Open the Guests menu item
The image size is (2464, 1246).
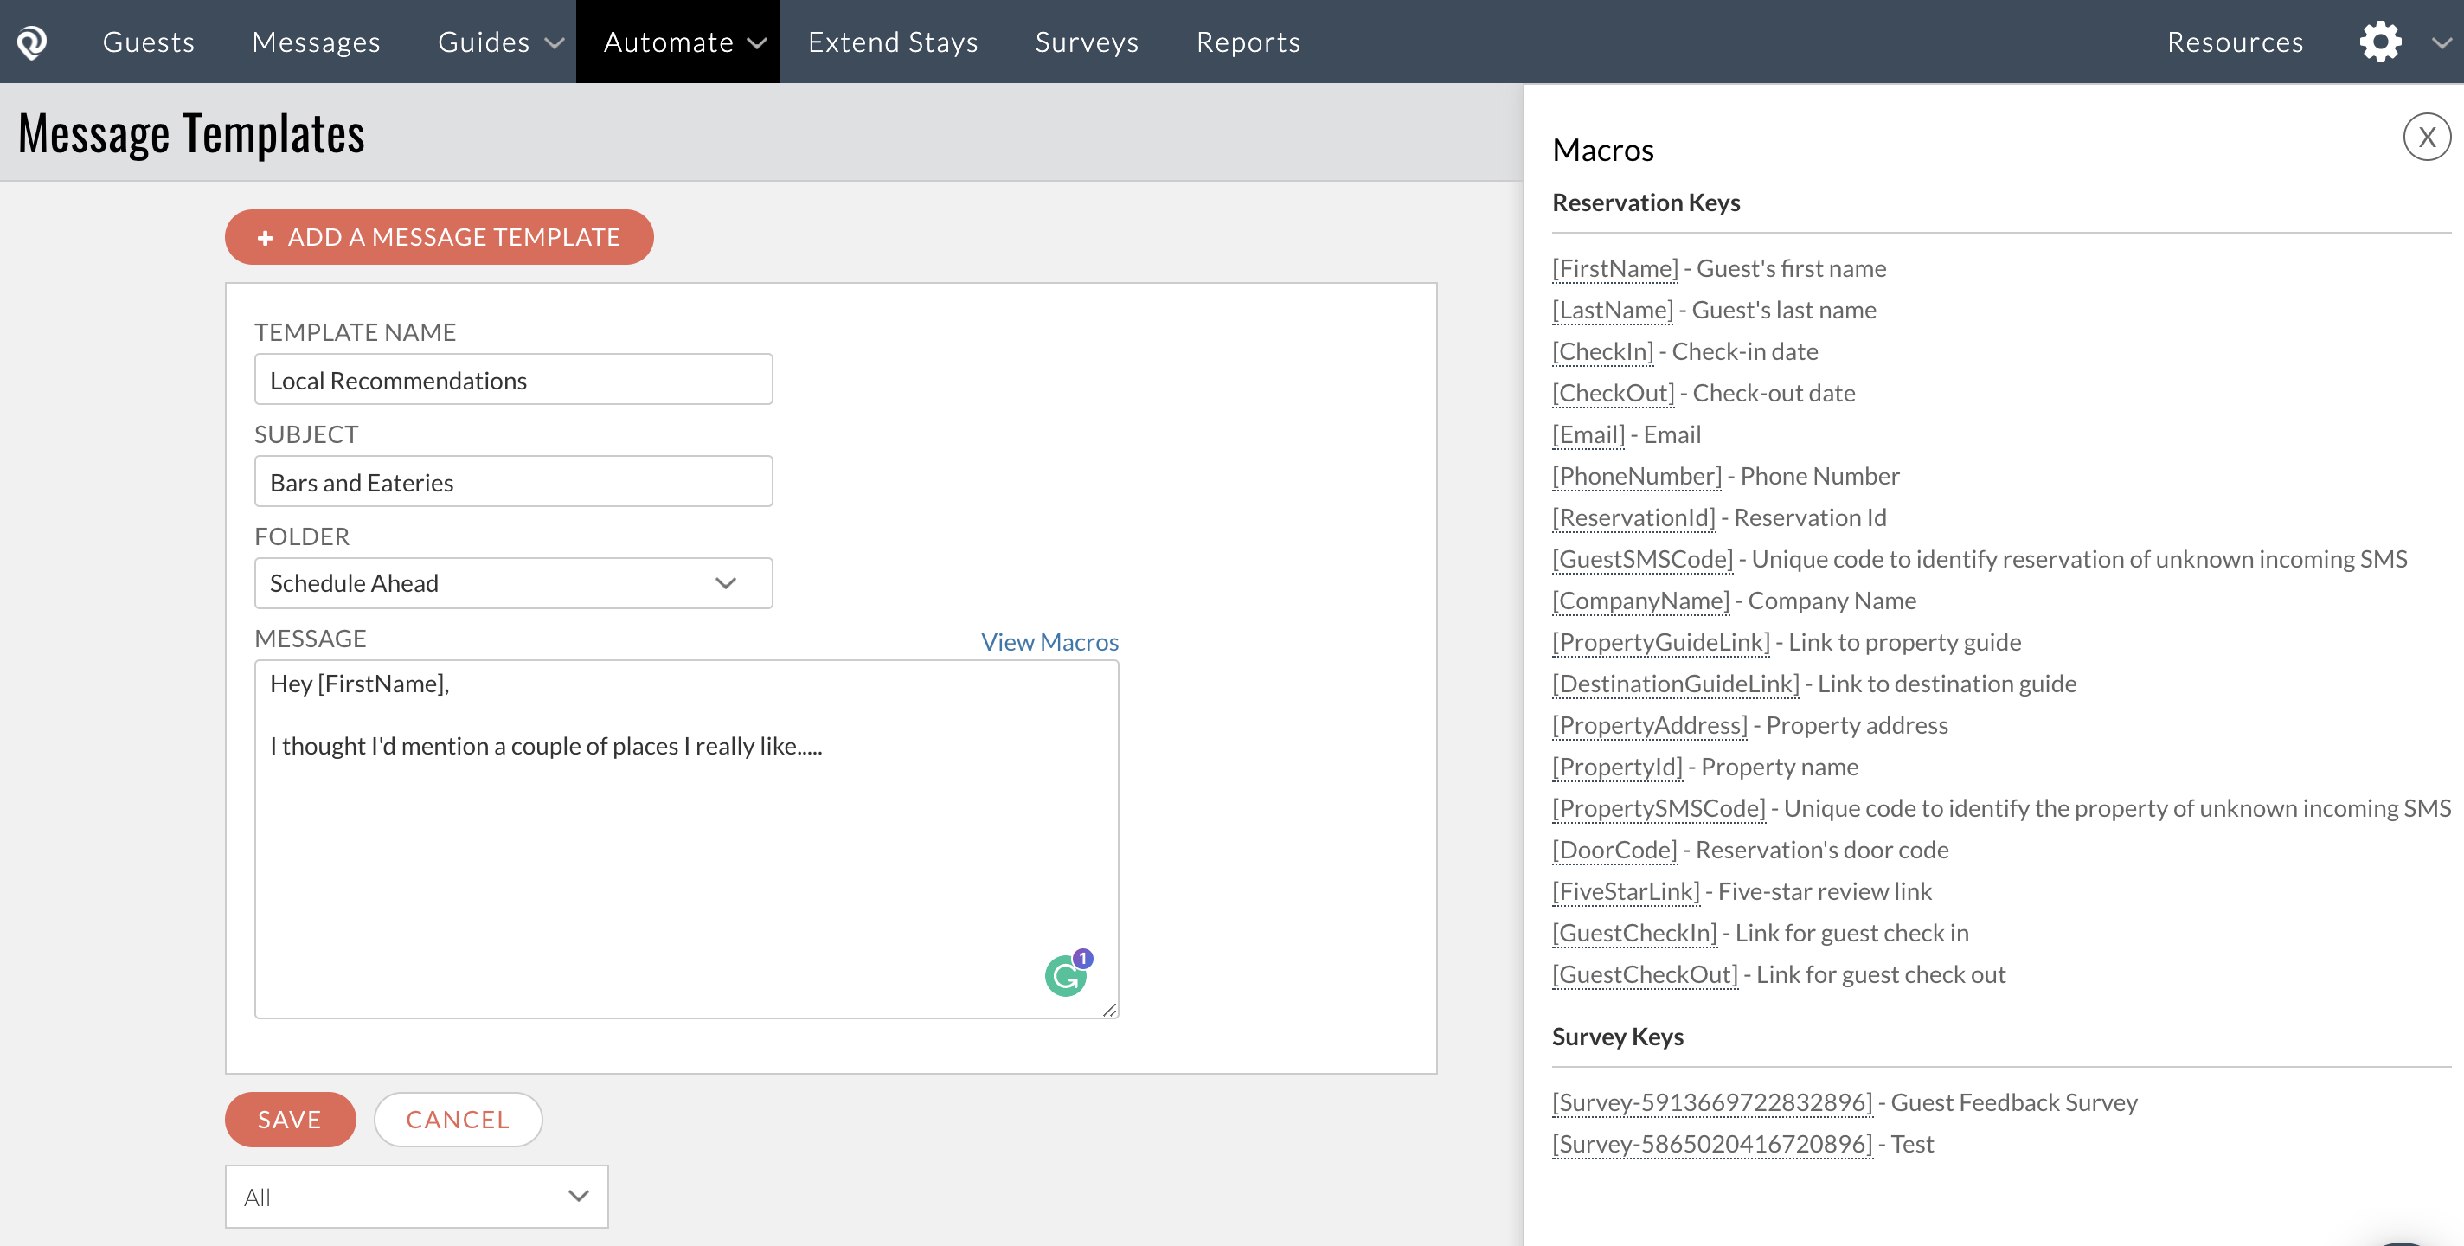click(148, 42)
